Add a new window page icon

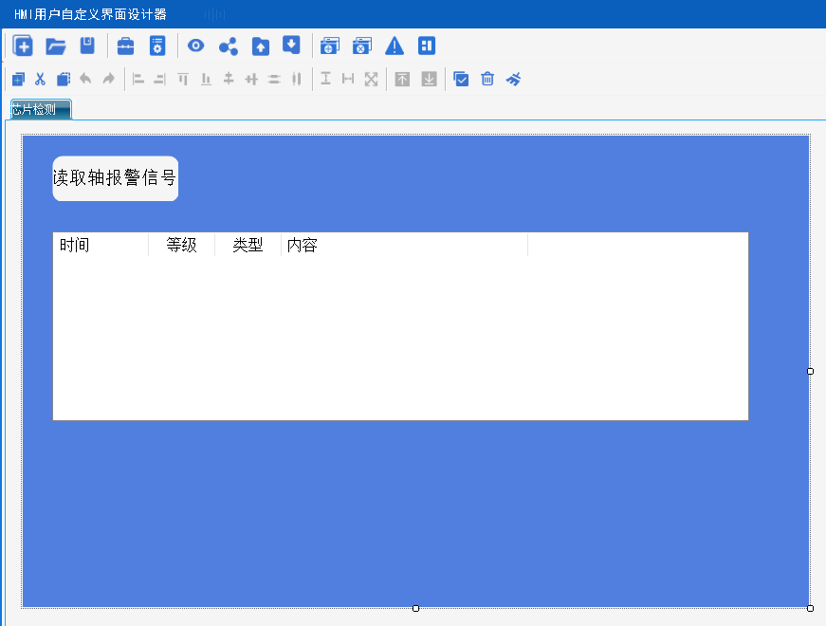pyautogui.click(x=330, y=46)
